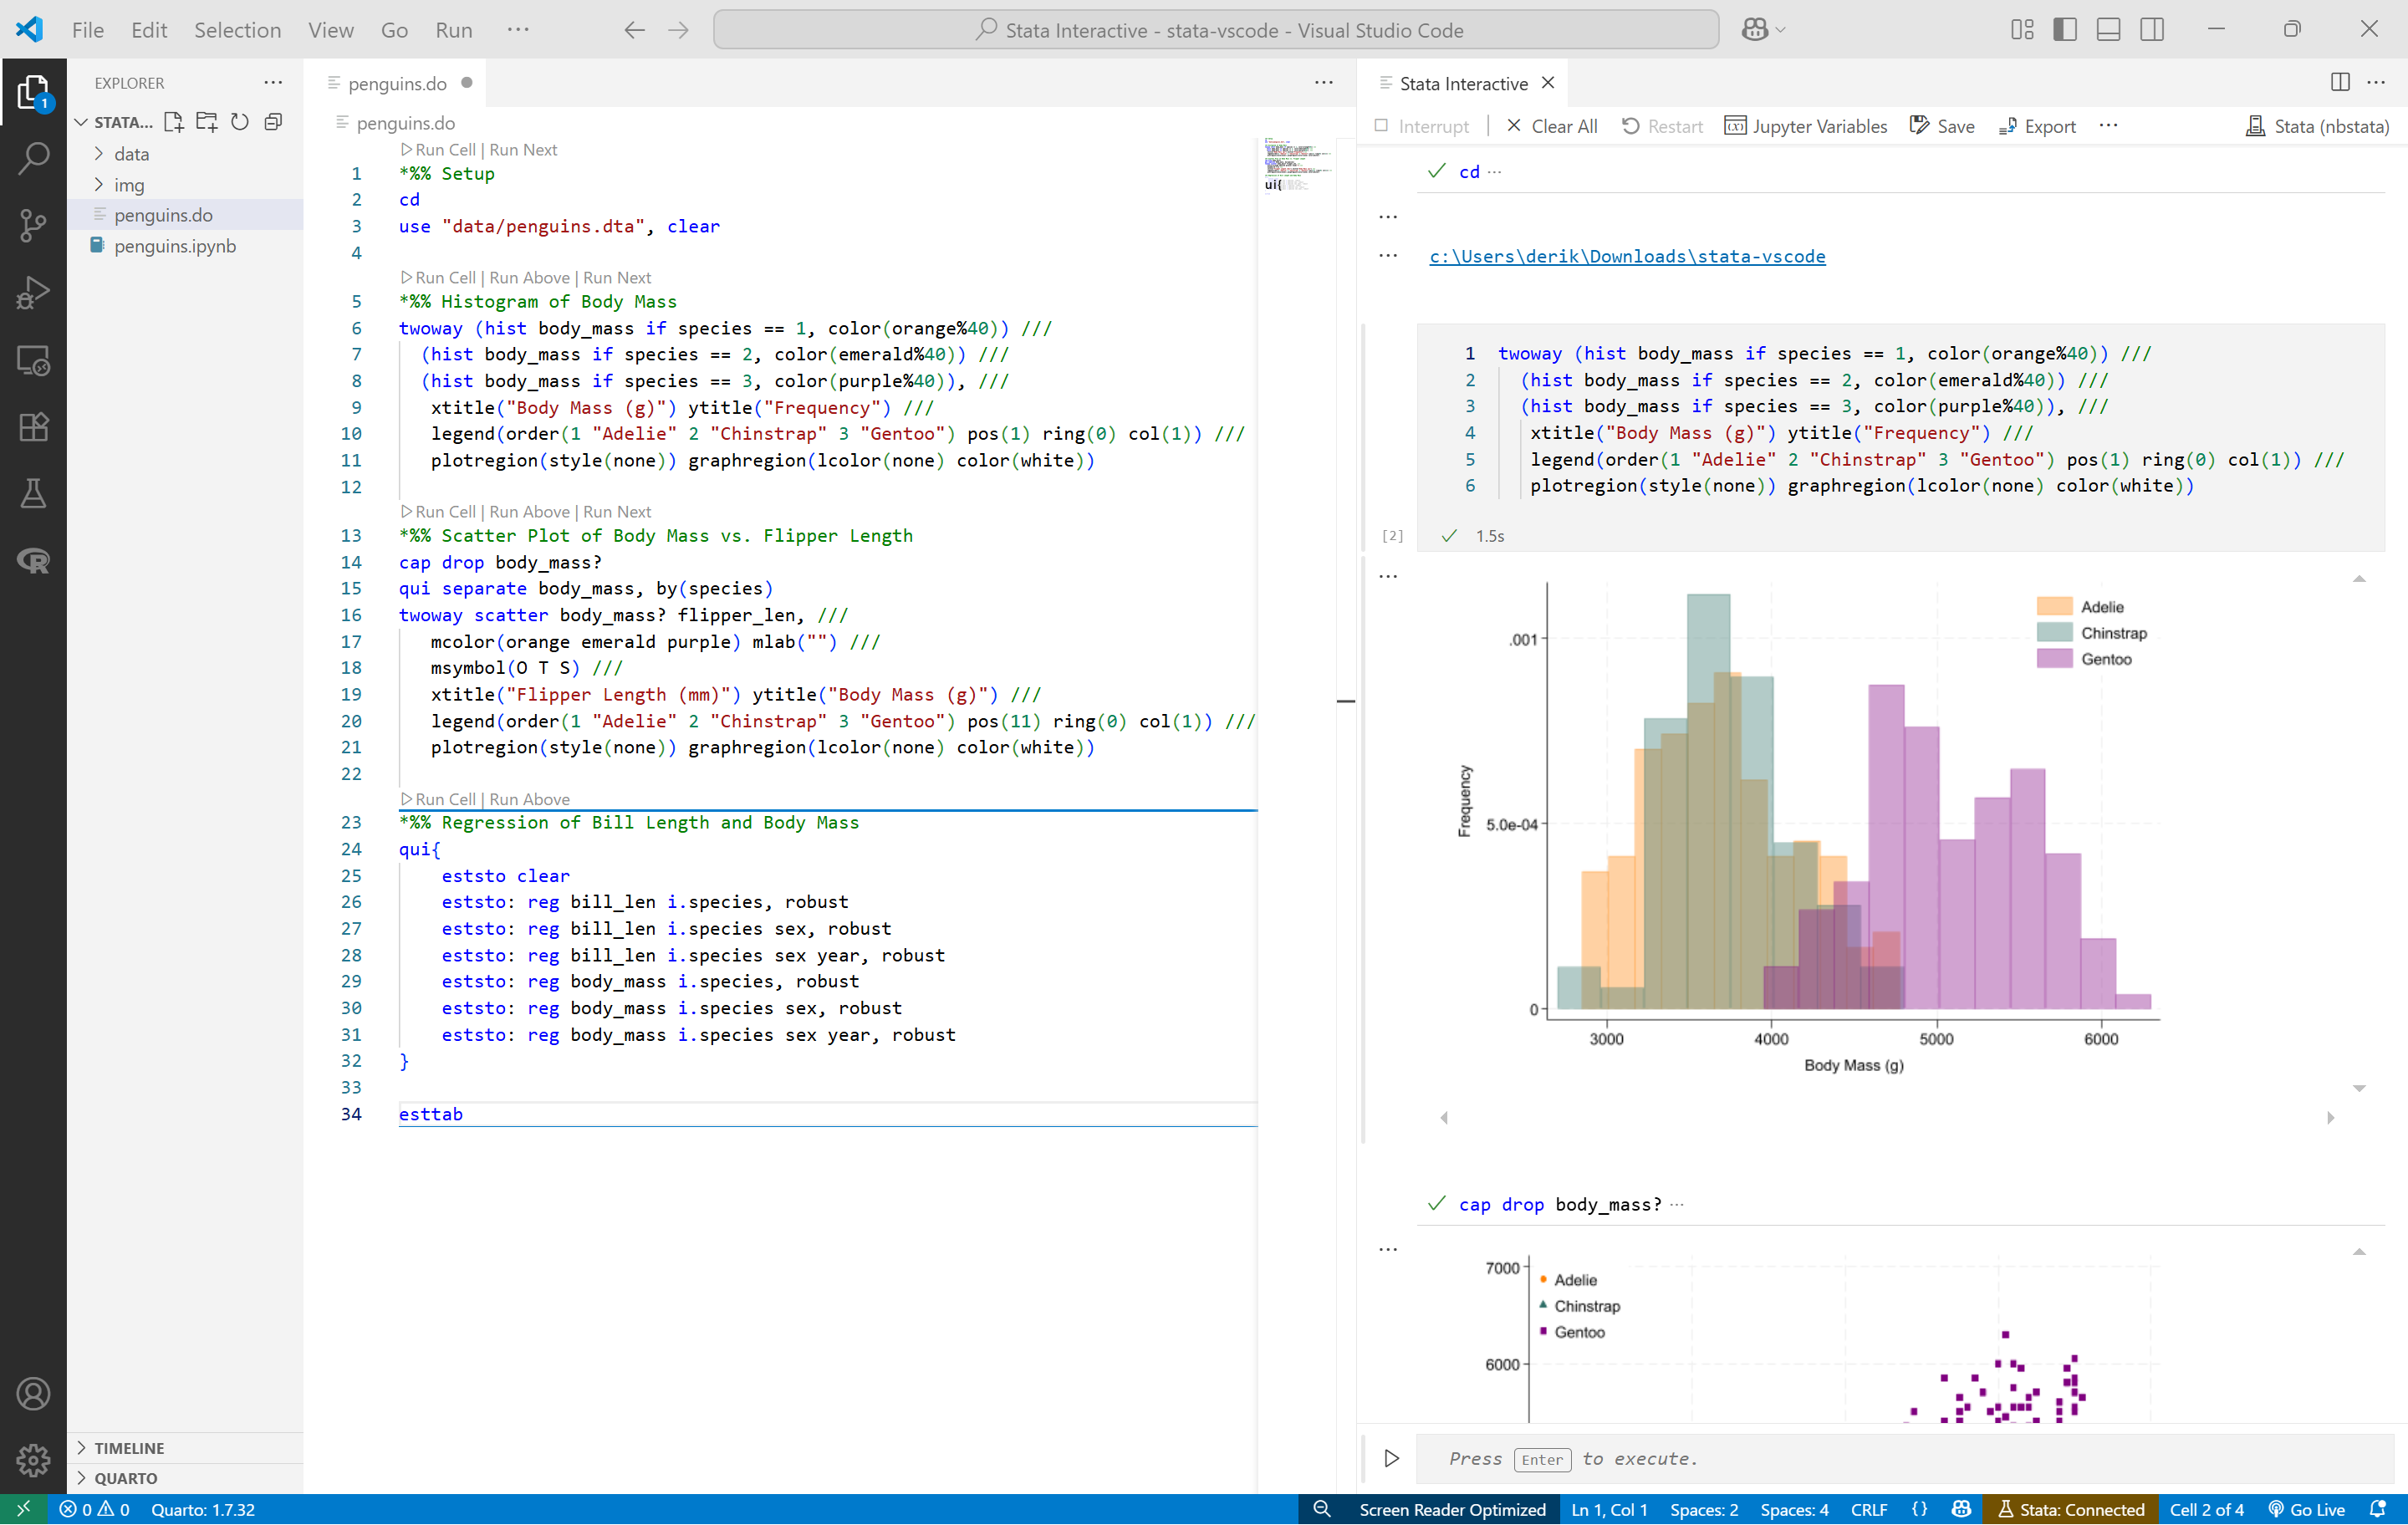Screen dimensions: 2408x1525
Task: Open the stata-vscode path link
Action: 1627,256
